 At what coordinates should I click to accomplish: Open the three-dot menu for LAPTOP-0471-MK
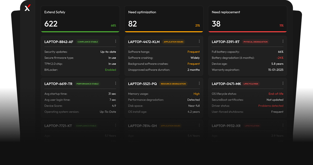283,83
